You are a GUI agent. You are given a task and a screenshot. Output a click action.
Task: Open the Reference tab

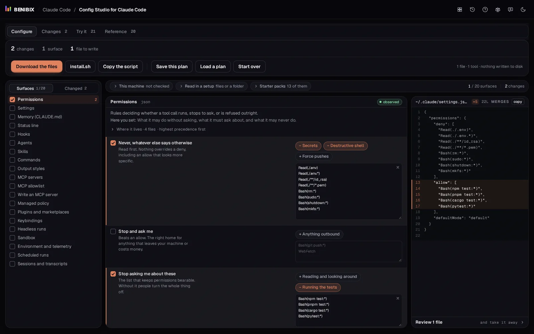[120, 31]
